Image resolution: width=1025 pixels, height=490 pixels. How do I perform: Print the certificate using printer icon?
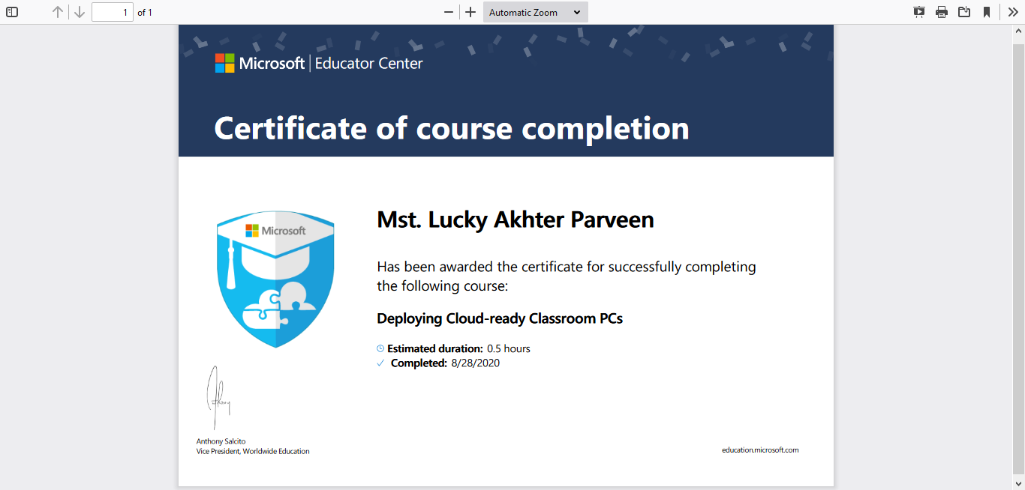tap(942, 12)
